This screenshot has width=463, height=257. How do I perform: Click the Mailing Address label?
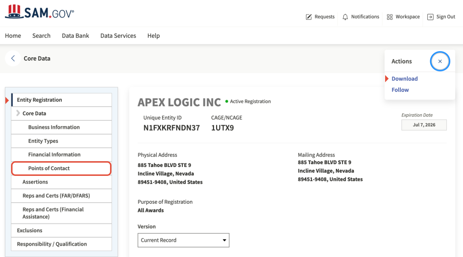point(317,155)
